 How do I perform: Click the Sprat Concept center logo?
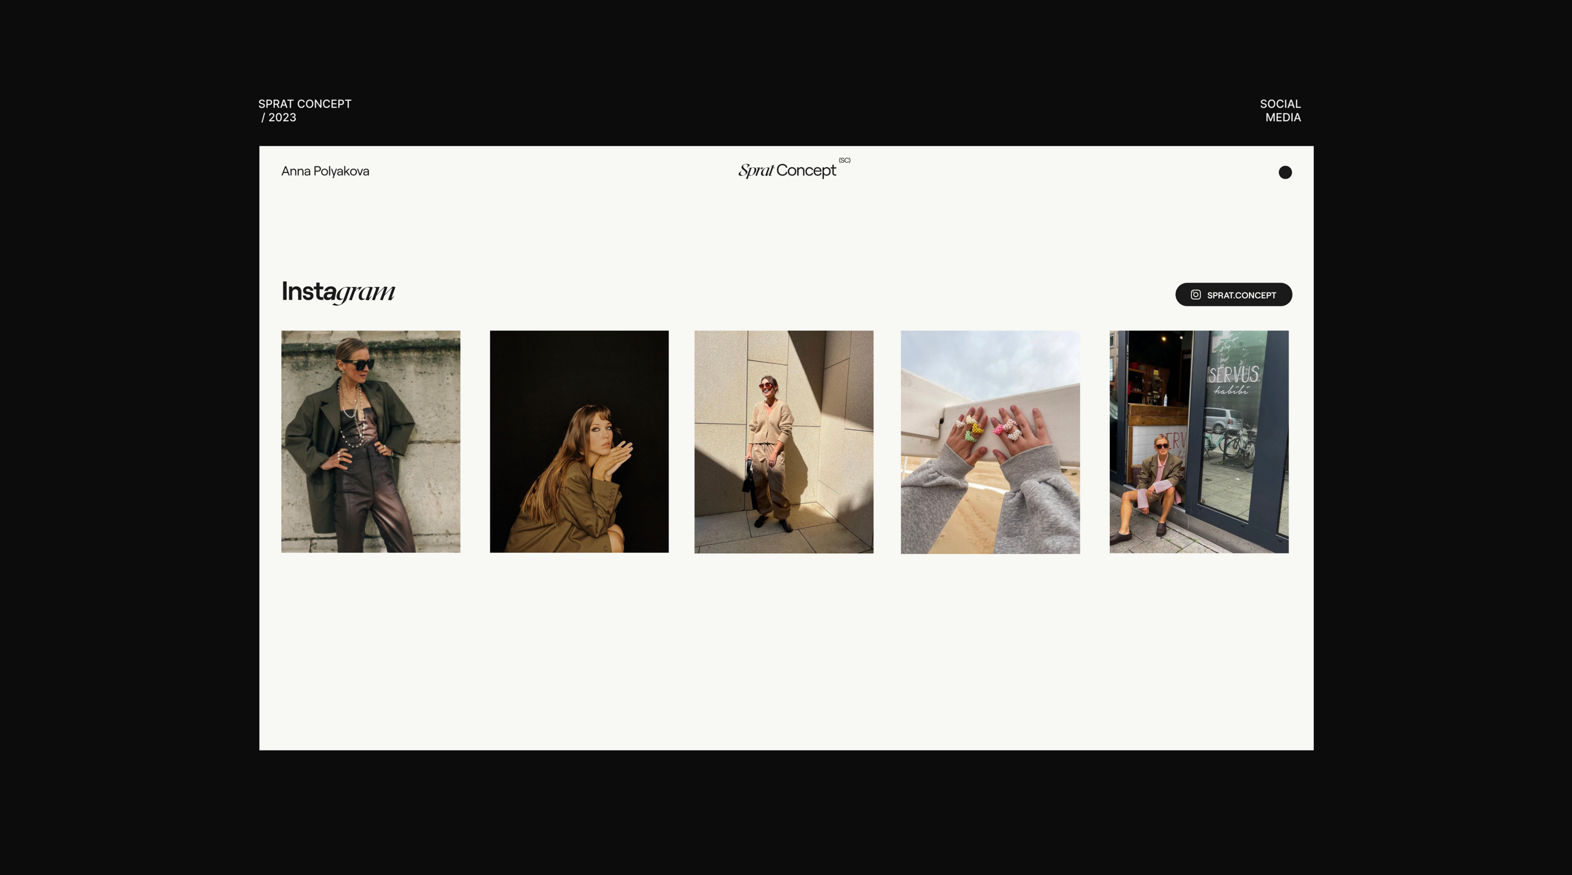point(786,170)
